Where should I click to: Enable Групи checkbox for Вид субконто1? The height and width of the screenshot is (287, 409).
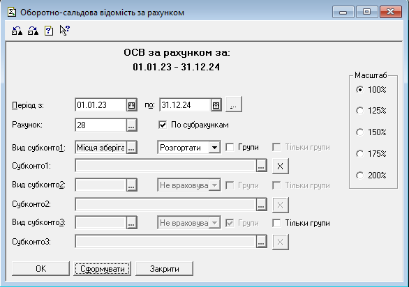[x=230, y=147]
